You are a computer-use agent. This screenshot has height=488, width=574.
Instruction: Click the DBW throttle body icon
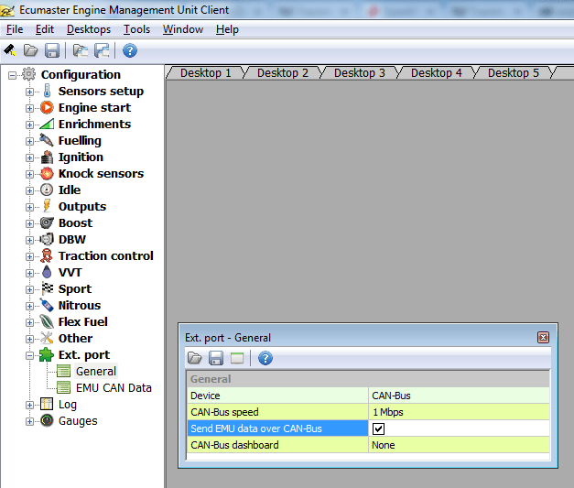point(47,239)
